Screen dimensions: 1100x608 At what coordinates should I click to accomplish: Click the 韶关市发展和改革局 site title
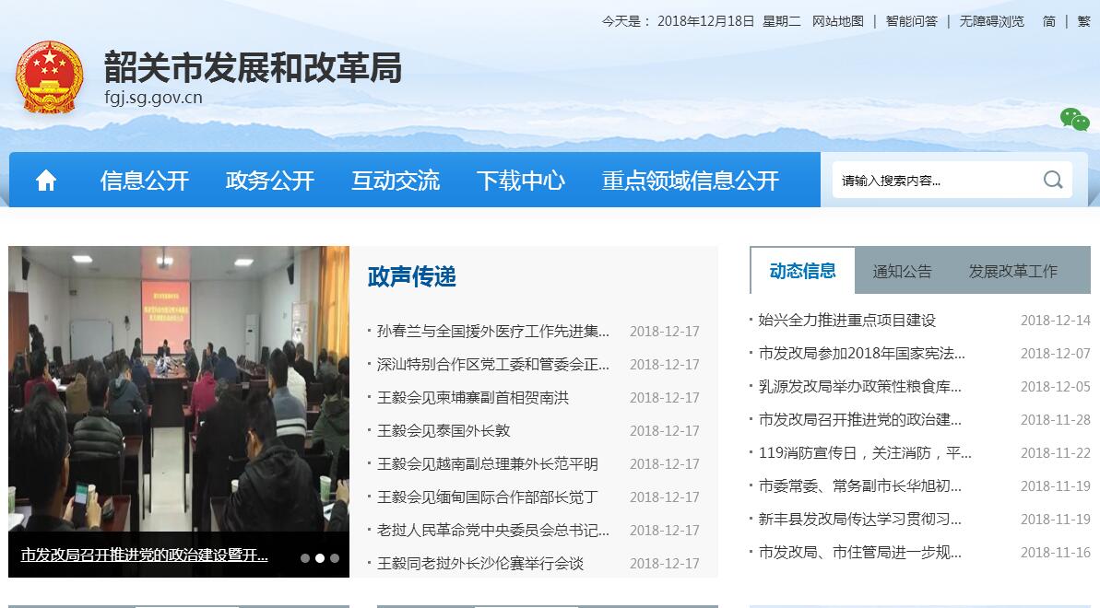(254, 67)
